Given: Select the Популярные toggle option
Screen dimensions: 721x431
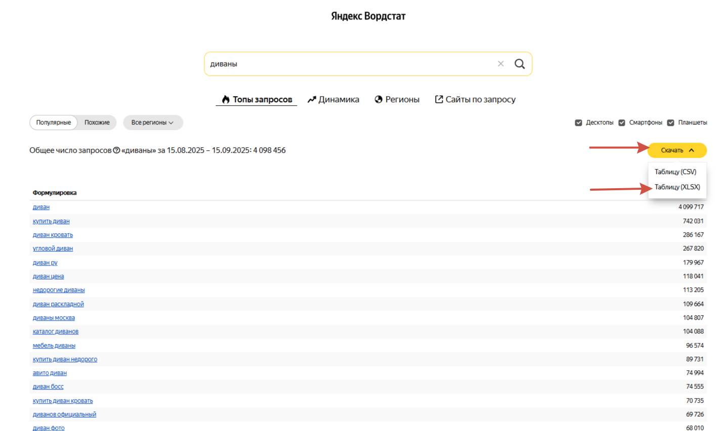Looking at the screenshot, I should coord(54,122).
